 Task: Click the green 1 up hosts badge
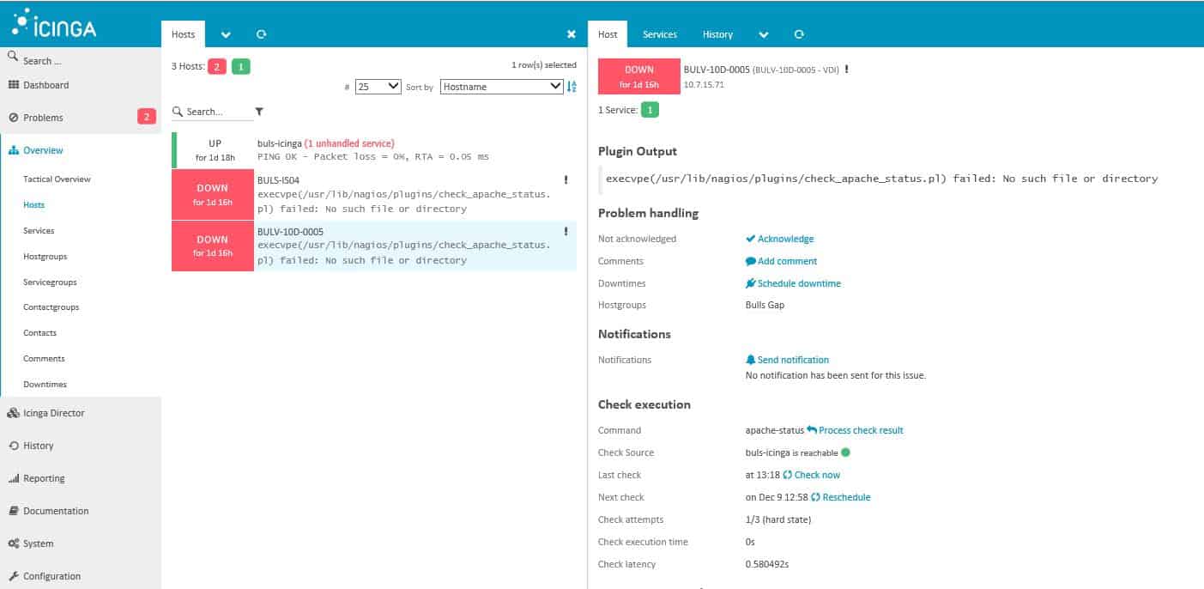click(x=241, y=66)
